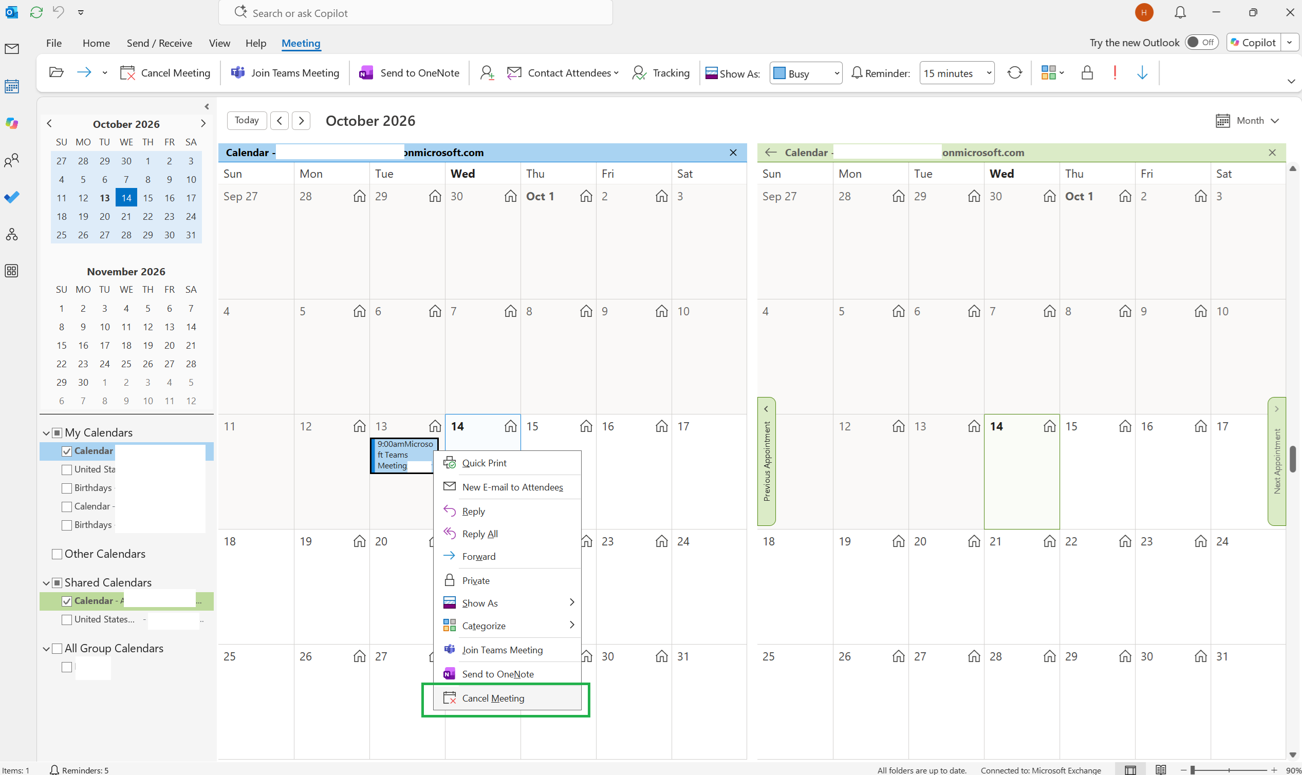Uncheck shared Calendar under Shared Calendars
The height and width of the screenshot is (775, 1302).
pyautogui.click(x=67, y=601)
